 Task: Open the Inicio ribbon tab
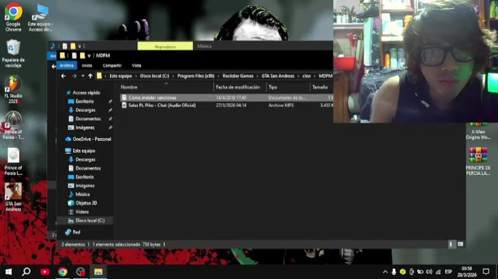(87, 65)
